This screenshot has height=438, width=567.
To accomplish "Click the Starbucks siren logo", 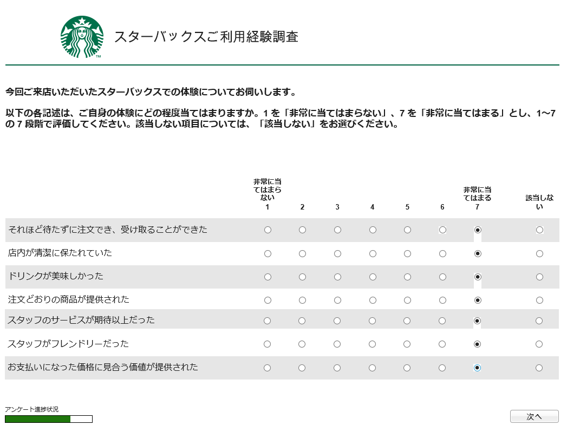I will (x=82, y=37).
